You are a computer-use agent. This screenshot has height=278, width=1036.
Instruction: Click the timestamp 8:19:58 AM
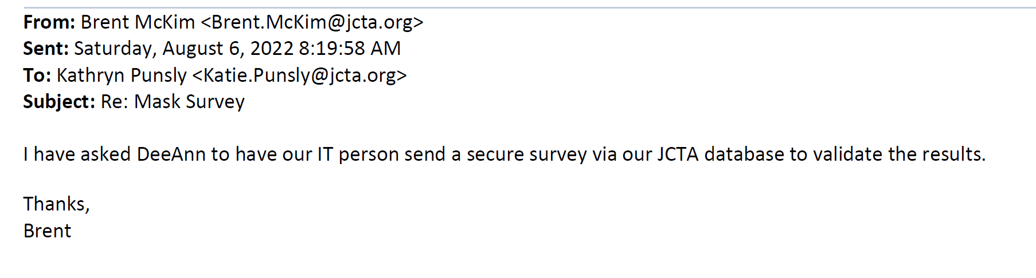350,49
